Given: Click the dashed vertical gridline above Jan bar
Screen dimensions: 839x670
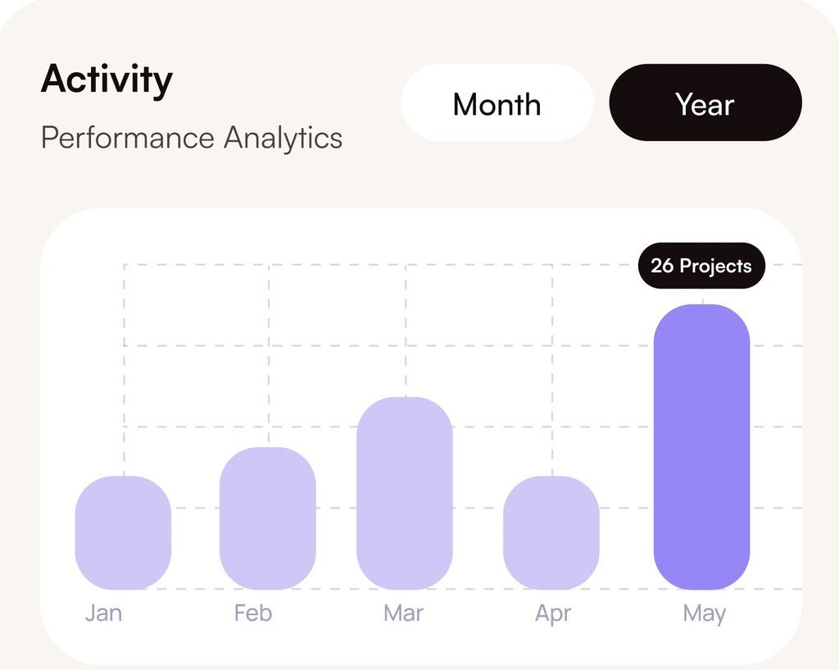Looking at the screenshot, I should [125, 369].
